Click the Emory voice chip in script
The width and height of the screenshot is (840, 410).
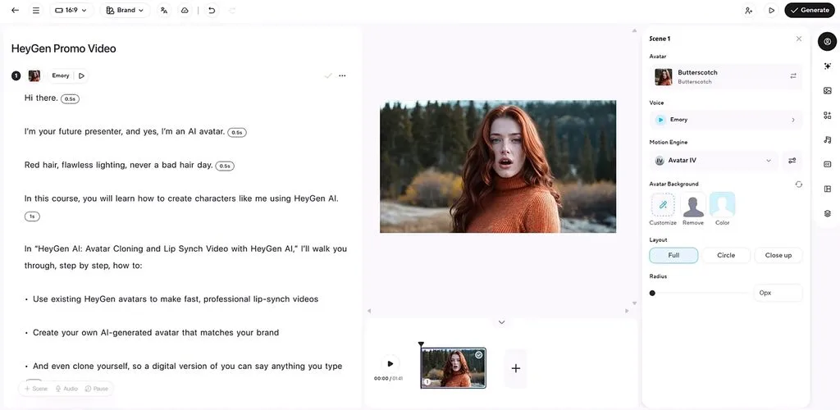[61, 76]
